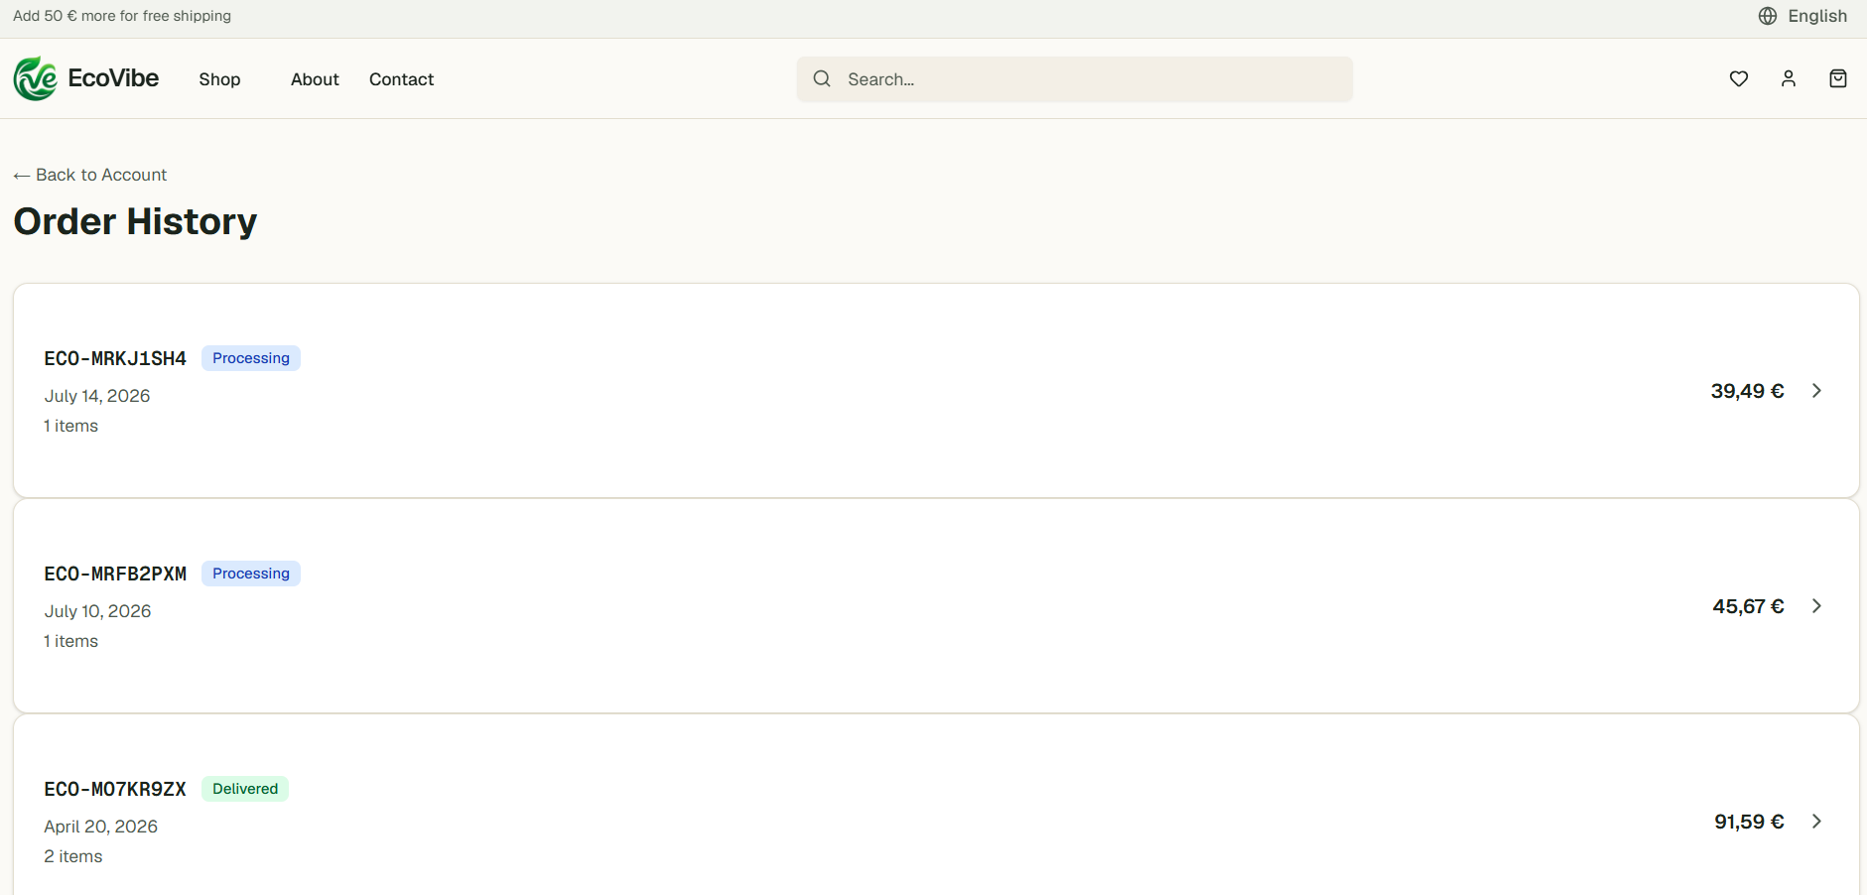Select order number ECO-MRFB2PXM
The height and width of the screenshot is (895, 1867).
pyautogui.click(x=115, y=574)
